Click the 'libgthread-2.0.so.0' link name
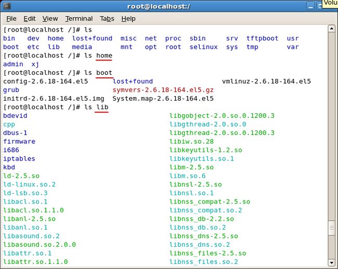Viewport: 338px width, 269px height. tap(207, 125)
